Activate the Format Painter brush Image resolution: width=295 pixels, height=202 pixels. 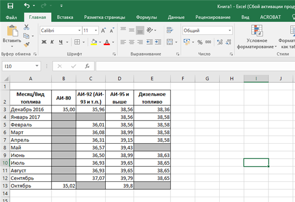(27, 45)
